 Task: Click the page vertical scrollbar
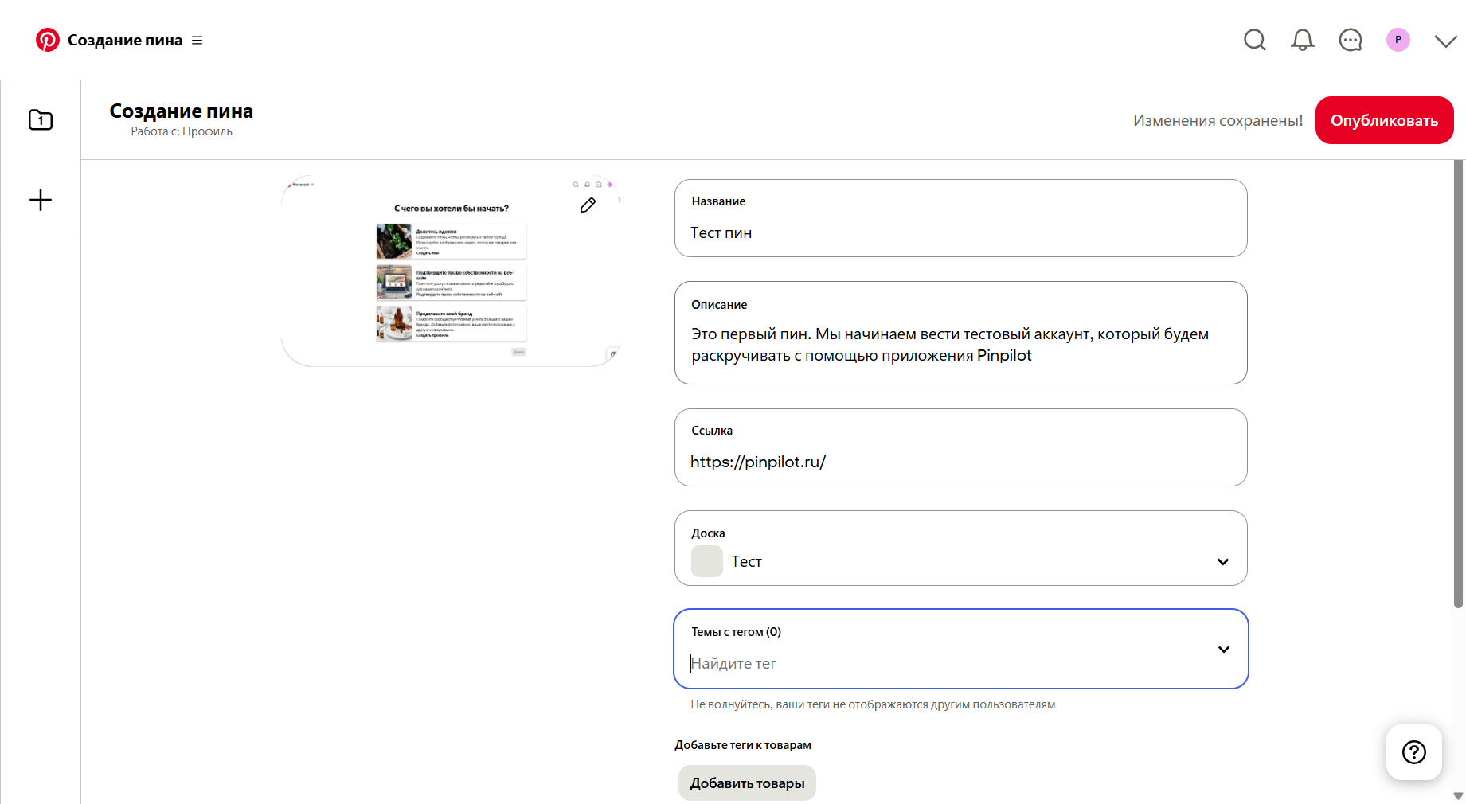coord(1459,384)
